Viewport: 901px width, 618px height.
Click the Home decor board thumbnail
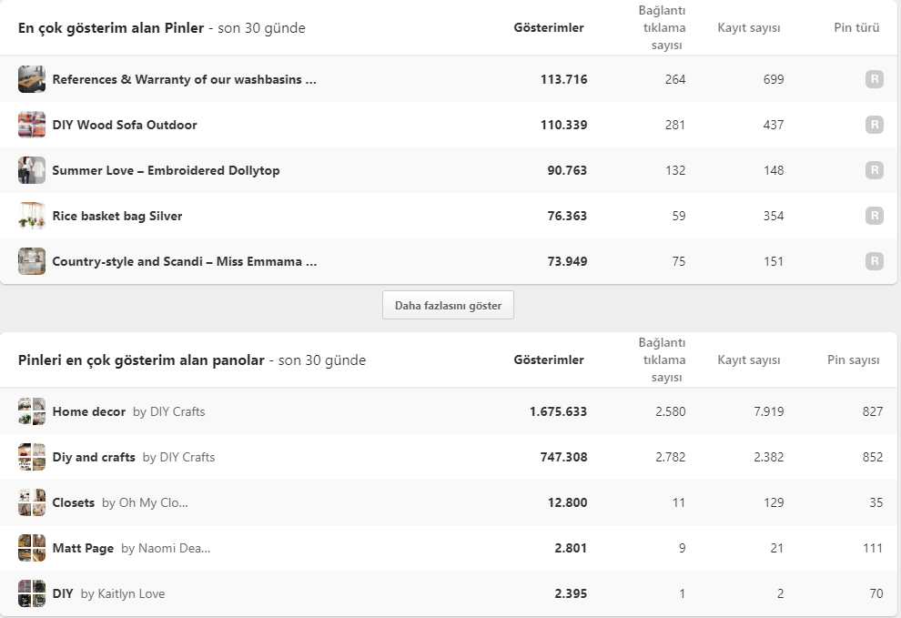[x=32, y=411]
